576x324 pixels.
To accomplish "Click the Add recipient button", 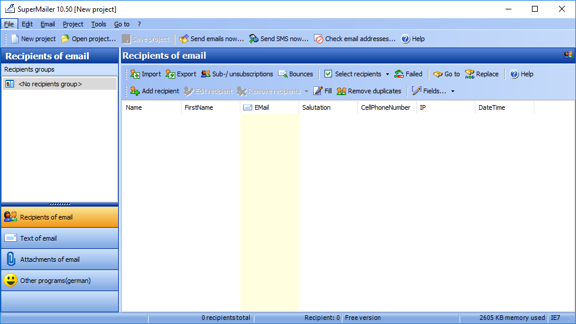I will 154,91.
